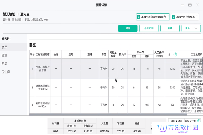Click the 卧室 section heading
Viewport: 203px width, 135px height.
pos(33,45)
